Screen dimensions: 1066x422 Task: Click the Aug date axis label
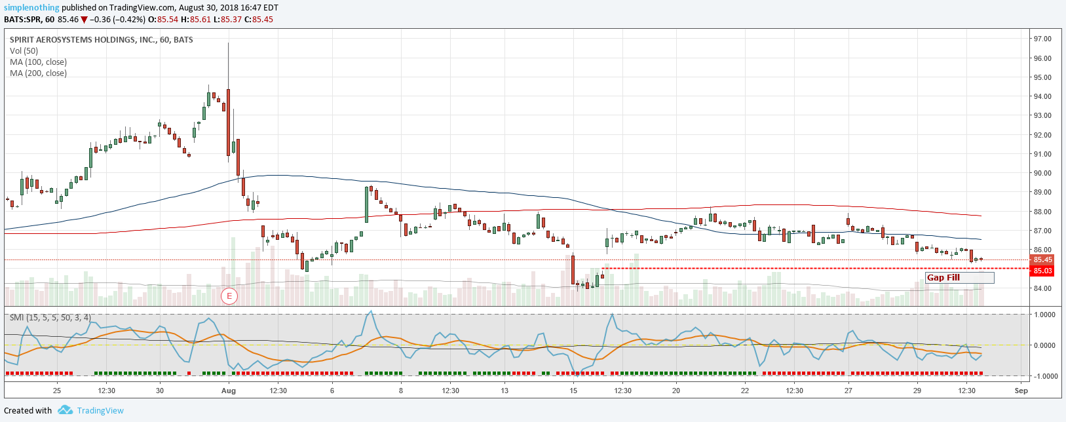[228, 391]
